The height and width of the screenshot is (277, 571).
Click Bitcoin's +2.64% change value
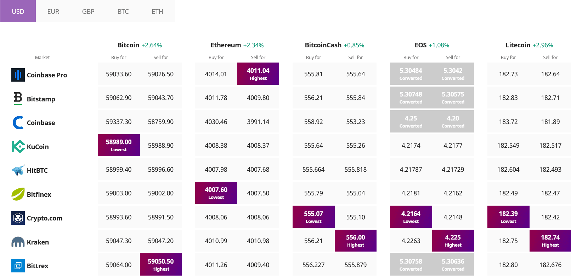[x=152, y=45]
